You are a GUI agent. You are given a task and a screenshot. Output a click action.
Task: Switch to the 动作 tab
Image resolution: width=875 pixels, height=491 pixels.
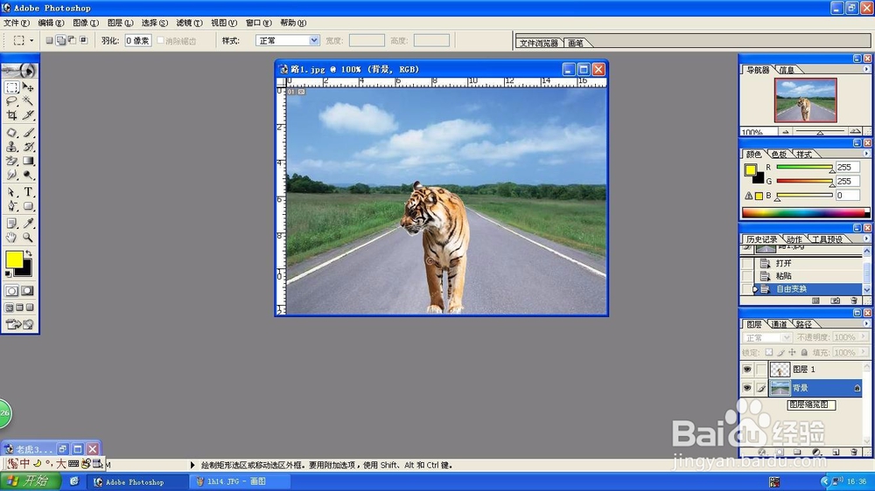tap(794, 239)
